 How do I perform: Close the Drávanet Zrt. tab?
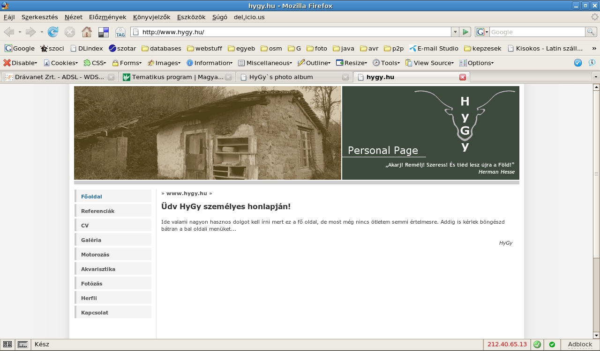[x=111, y=77]
